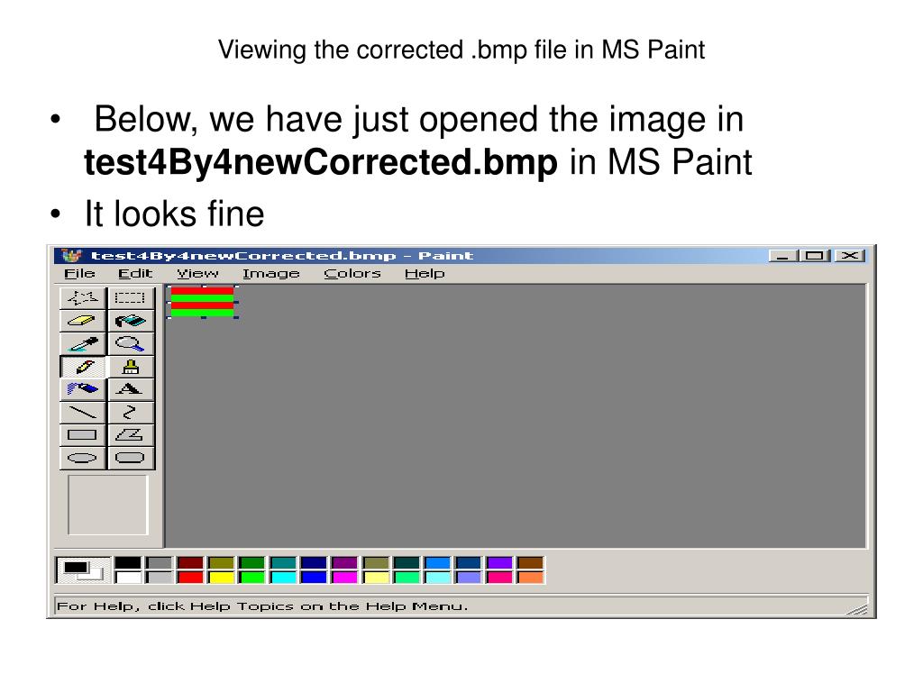Pick the white color swatch
The image size is (923, 692).
[x=128, y=578]
